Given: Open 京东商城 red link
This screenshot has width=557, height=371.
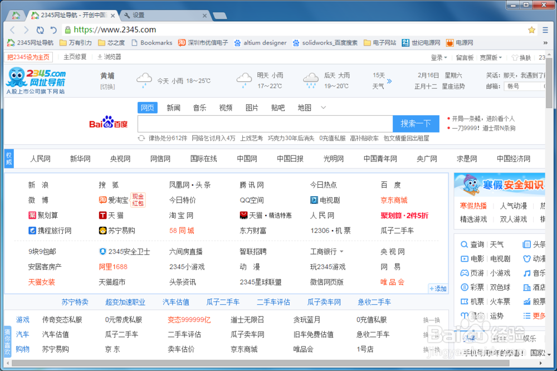Looking at the screenshot, I should (394, 200).
